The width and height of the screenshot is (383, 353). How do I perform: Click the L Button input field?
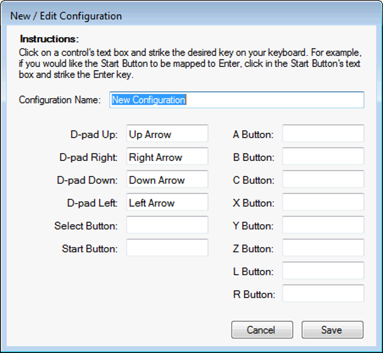click(x=323, y=270)
